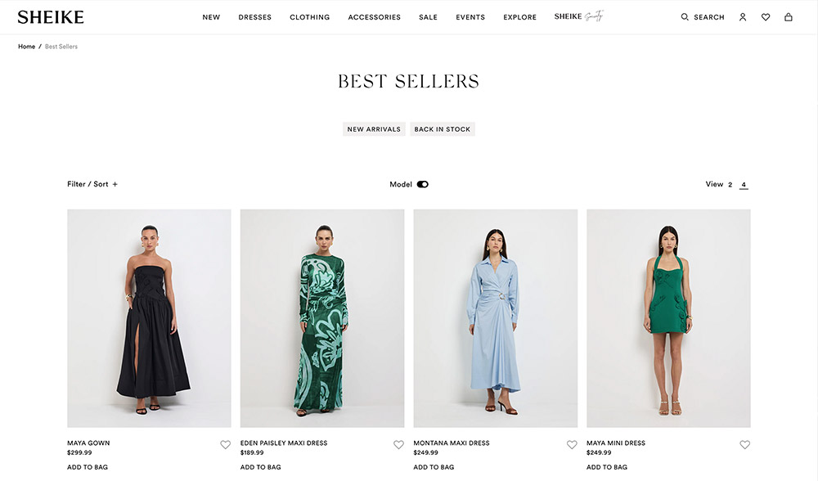Toggle the Model view switch
The width and height of the screenshot is (818, 481).
tap(423, 184)
